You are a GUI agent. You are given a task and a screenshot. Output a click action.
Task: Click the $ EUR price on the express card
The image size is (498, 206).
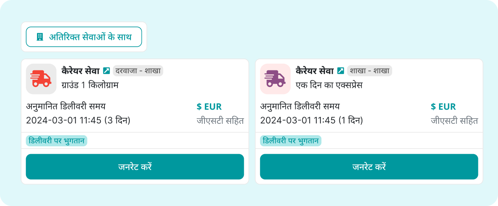[x=443, y=107]
